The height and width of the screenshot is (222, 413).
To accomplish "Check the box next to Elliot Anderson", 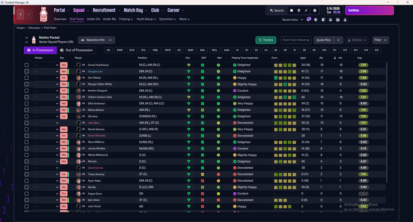I will (26, 104).
